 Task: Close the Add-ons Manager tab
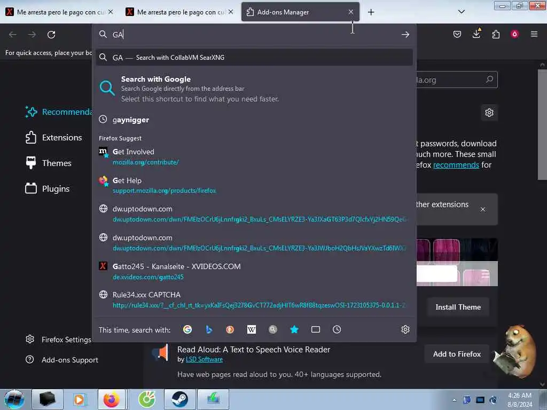click(350, 12)
